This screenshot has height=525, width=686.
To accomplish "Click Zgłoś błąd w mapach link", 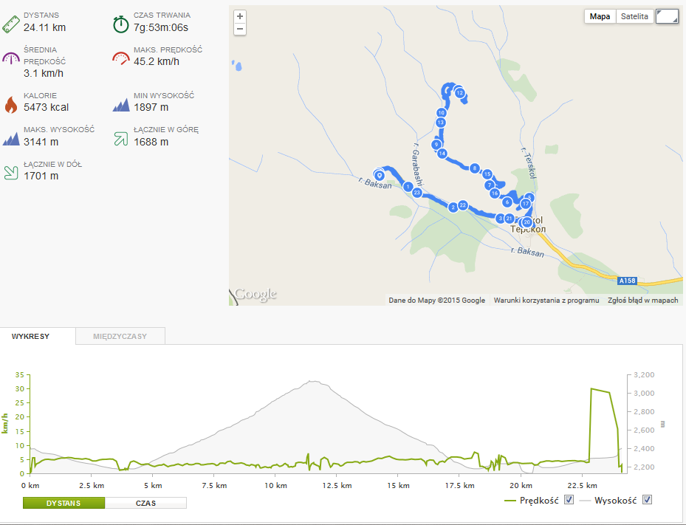I will pyautogui.click(x=642, y=300).
